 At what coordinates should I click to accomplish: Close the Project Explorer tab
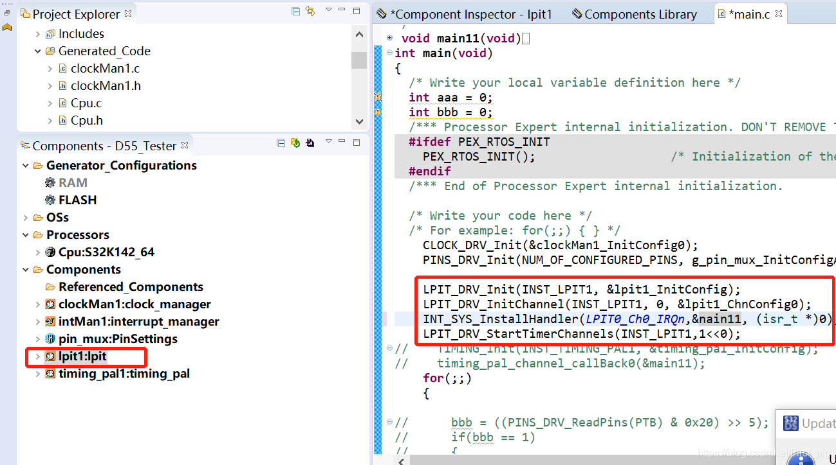coord(128,13)
